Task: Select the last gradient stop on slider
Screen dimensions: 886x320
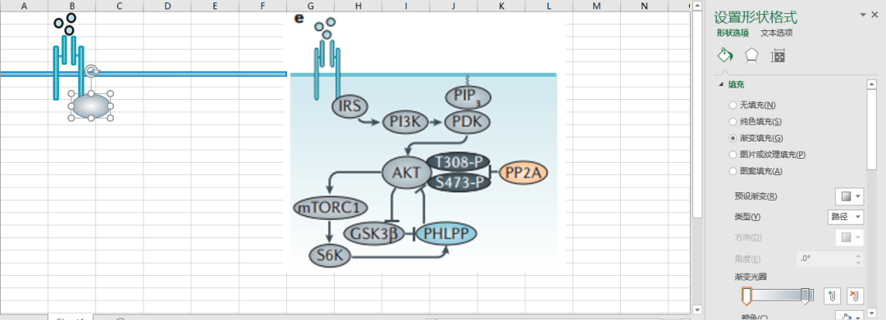Action: (x=806, y=295)
